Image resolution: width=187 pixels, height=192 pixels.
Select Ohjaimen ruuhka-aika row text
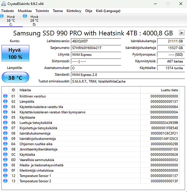coord(36,144)
